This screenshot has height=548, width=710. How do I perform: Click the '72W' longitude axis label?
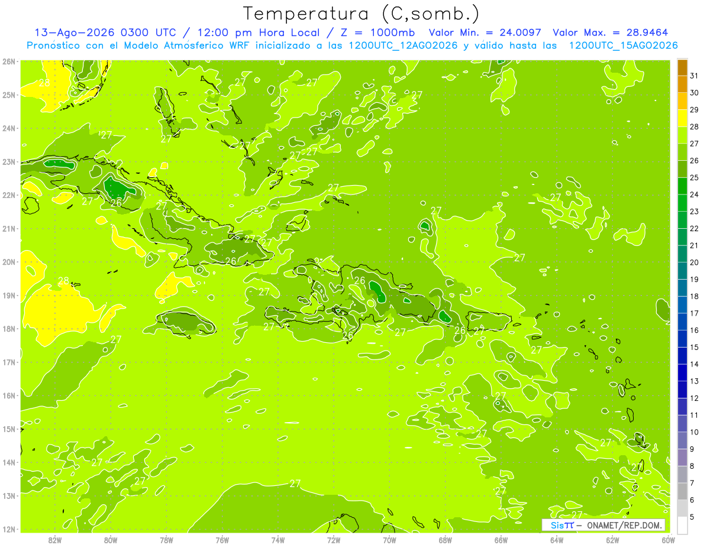(x=334, y=540)
